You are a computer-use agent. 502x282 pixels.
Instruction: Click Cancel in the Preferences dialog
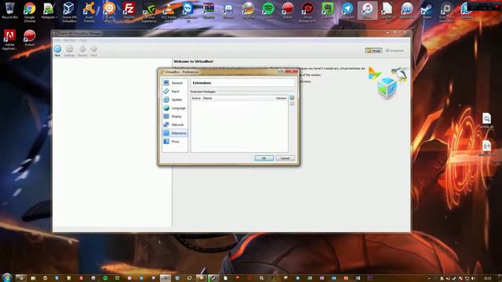(285, 158)
